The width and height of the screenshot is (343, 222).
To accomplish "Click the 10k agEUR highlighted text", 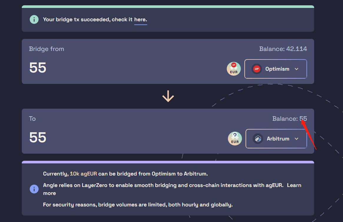I will 83,174.
